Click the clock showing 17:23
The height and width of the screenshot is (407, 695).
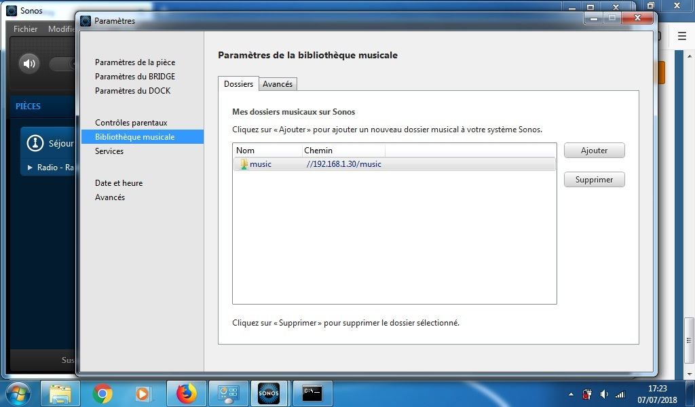(x=657, y=389)
